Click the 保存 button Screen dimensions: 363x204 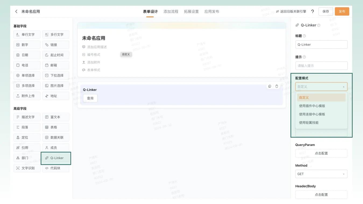[326, 12]
